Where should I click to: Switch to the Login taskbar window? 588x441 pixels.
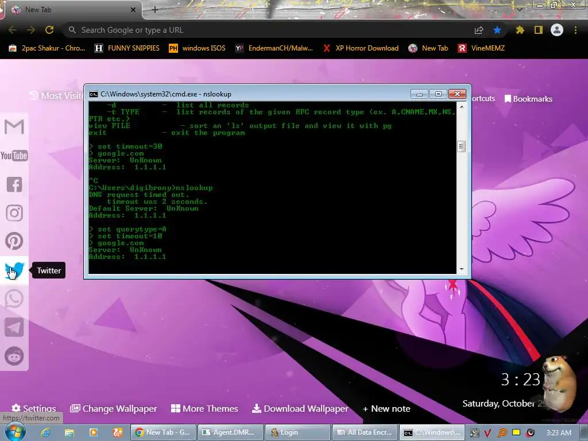point(297,432)
